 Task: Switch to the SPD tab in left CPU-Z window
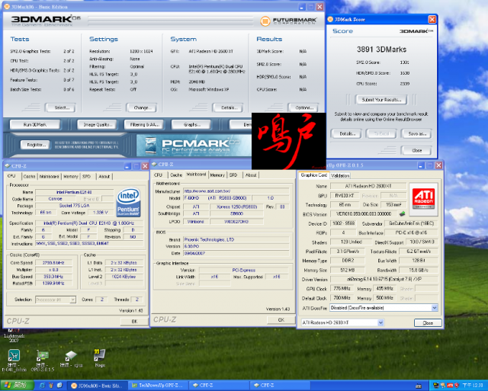pos(86,176)
